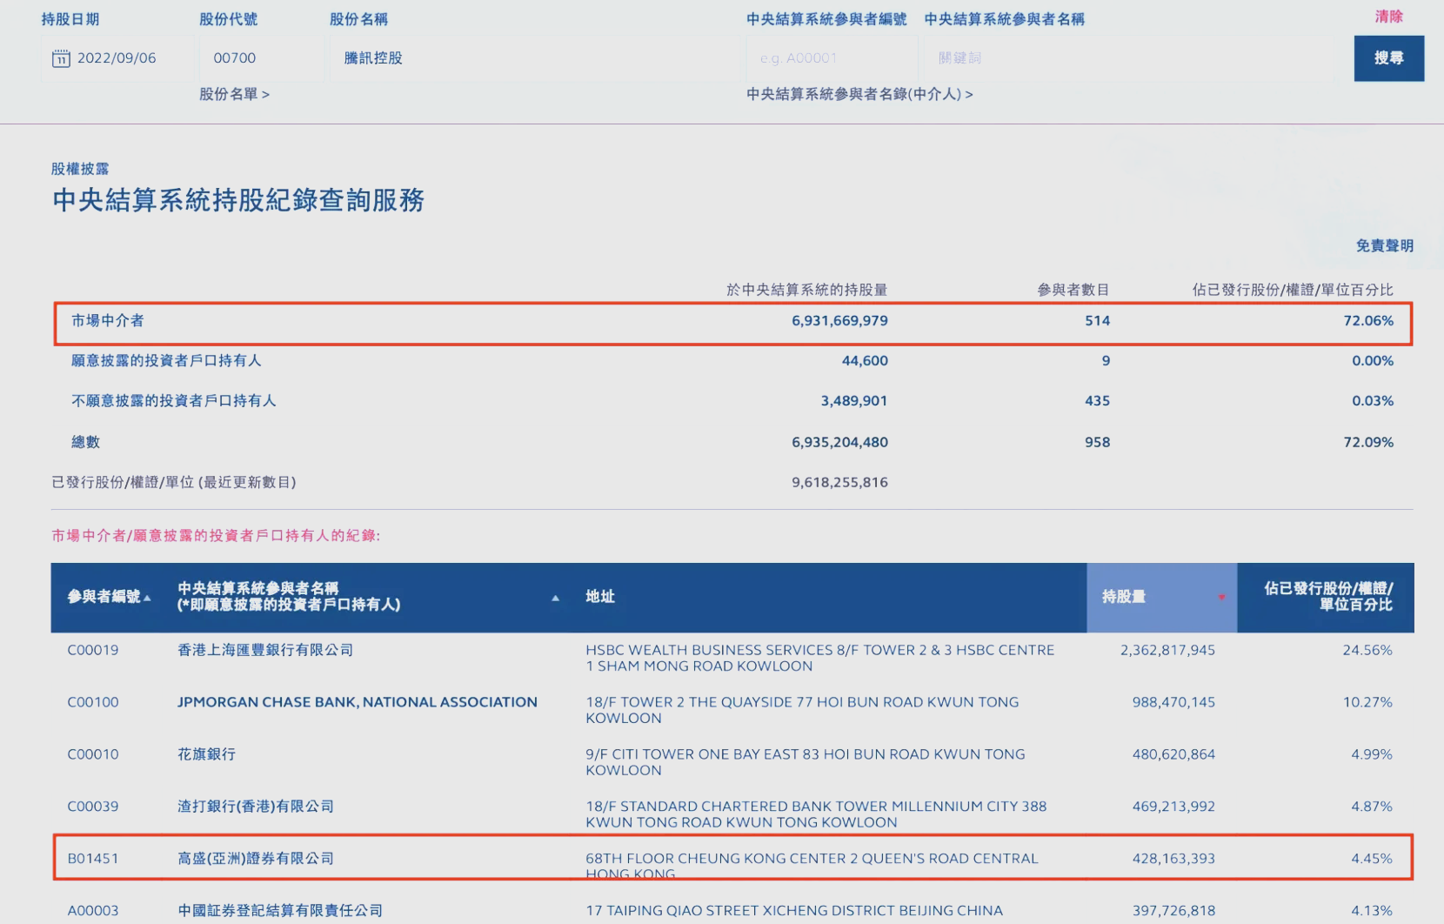Screen dimensions: 1444x924
Task: Select the stock name field 騰訊控股
Action: 535,58
